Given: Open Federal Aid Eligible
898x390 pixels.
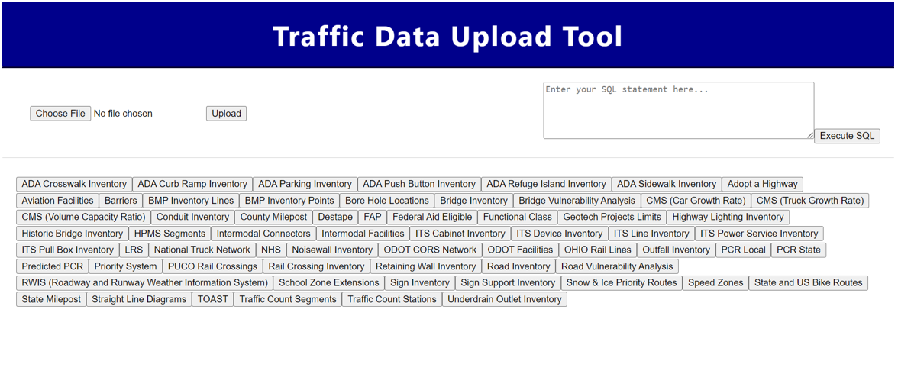Looking at the screenshot, I should pos(432,217).
